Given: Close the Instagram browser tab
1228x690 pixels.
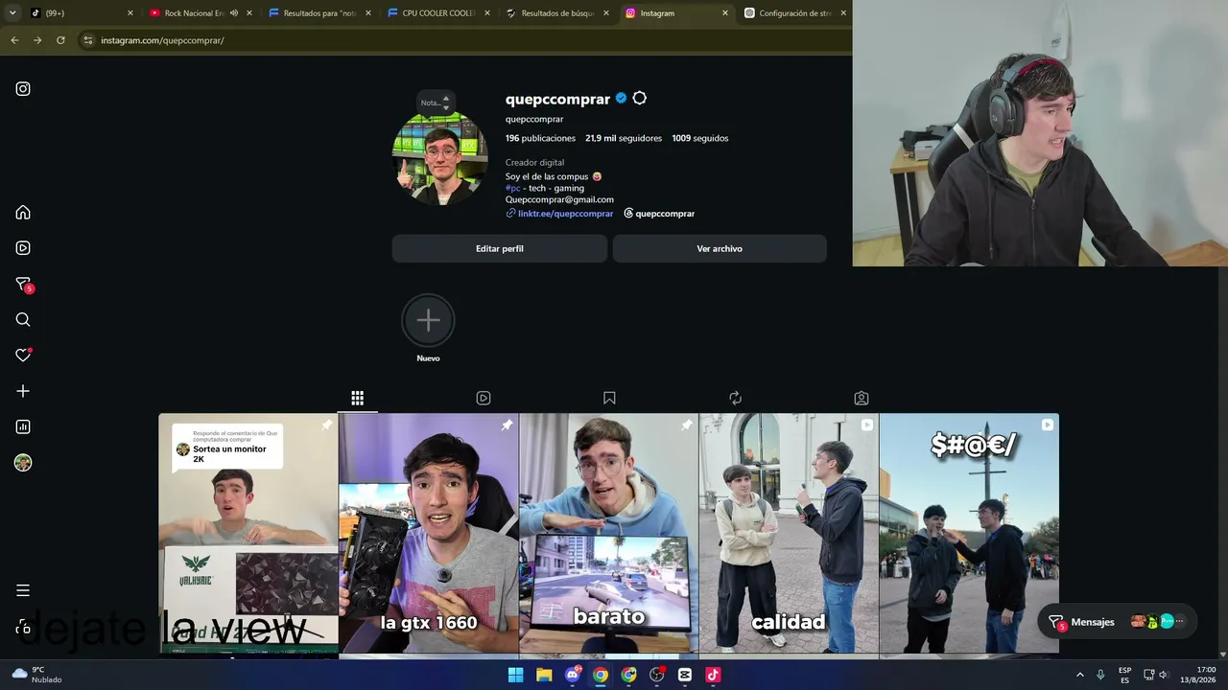Looking at the screenshot, I should coord(725,13).
